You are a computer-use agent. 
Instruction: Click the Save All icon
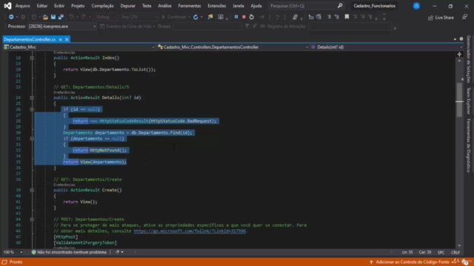[x=61, y=17]
